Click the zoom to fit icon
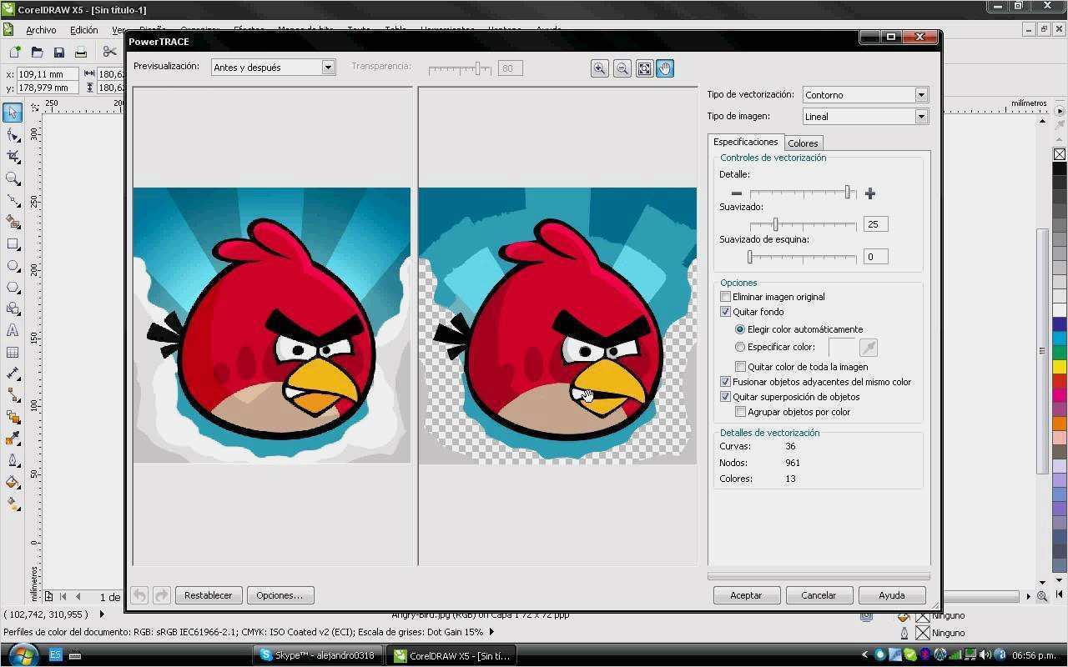Image resolution: width=1068 pixels, height=667 pixels. tap(644, 68)
